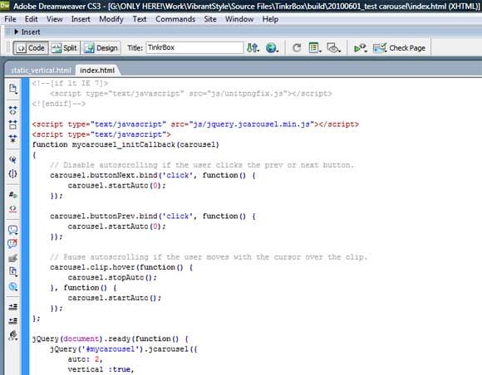
Task: Click the Format Source Code icon
Action: tap(12, 335)
